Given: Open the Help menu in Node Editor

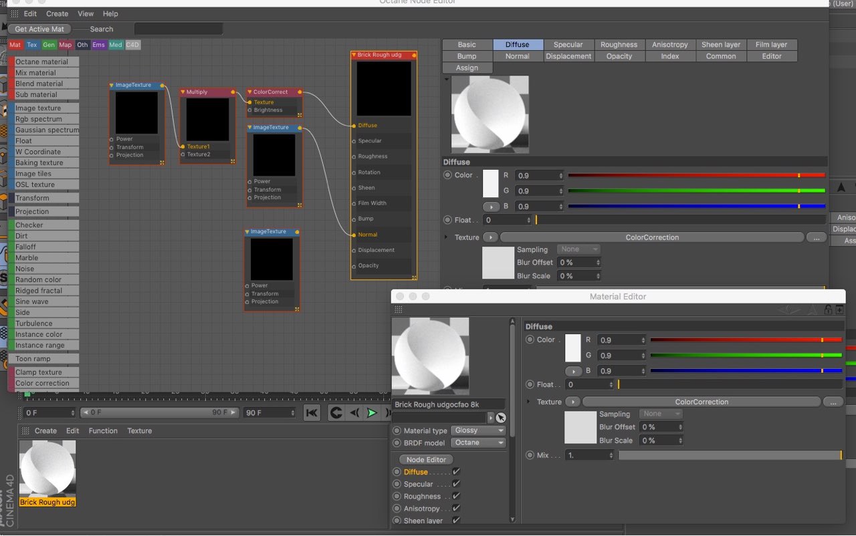Looking at the screenshot, I should (110, 13).
